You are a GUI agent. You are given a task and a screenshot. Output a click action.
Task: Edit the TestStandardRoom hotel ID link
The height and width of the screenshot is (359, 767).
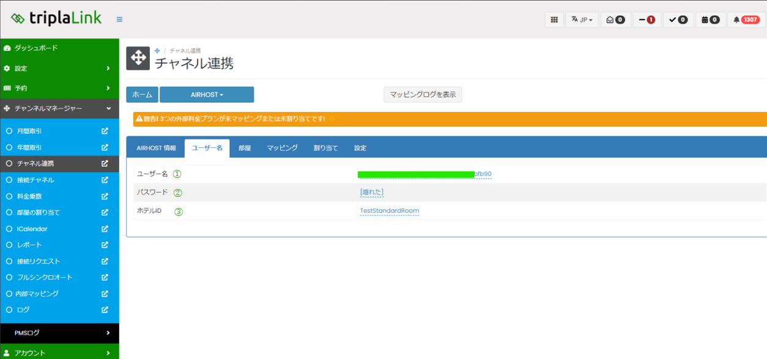click(390, 210)
